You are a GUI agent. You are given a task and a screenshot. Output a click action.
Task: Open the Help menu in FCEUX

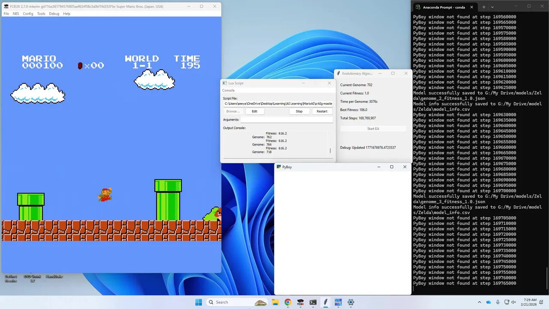[x=66, y=14]
